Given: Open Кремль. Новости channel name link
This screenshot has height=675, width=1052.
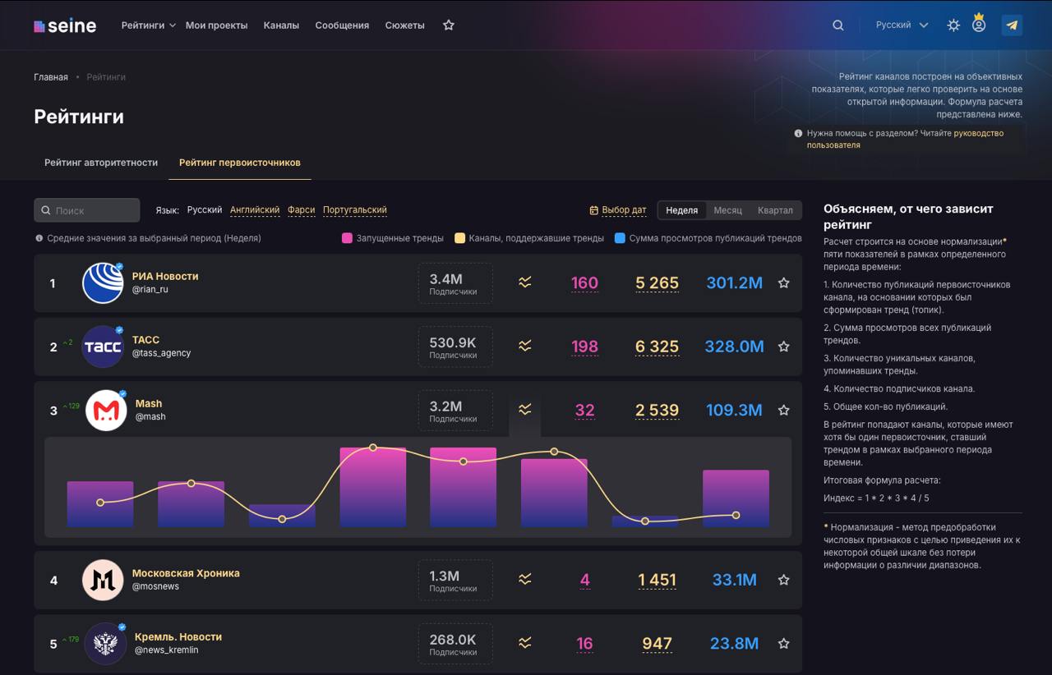Looking at the screenshot, I should point(178,637).
